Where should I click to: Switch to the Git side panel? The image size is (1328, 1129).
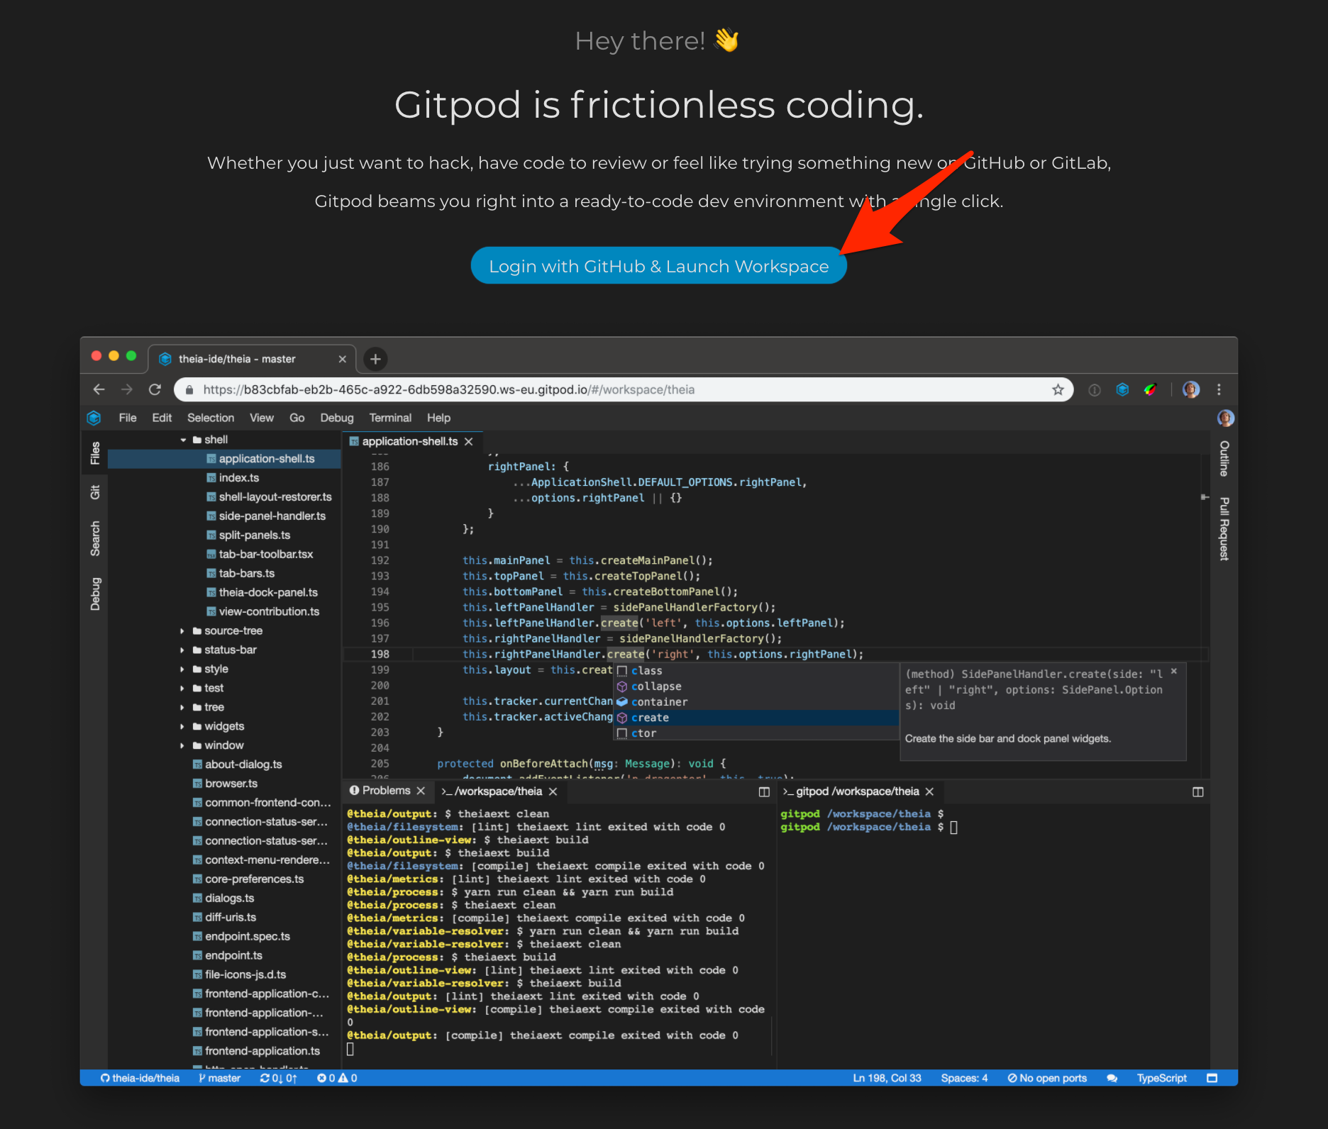pos(95,492)
